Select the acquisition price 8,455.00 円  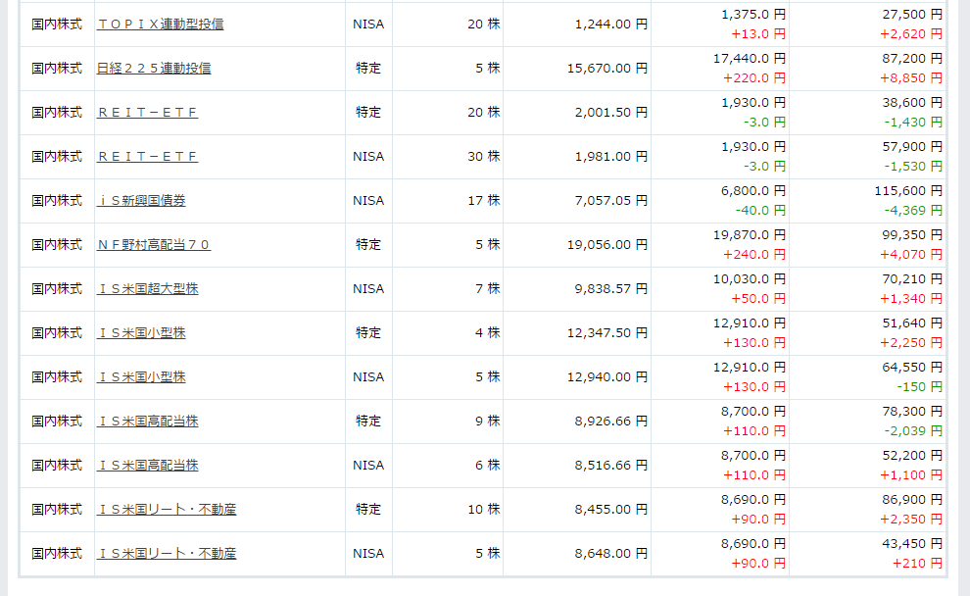[611, 510]
